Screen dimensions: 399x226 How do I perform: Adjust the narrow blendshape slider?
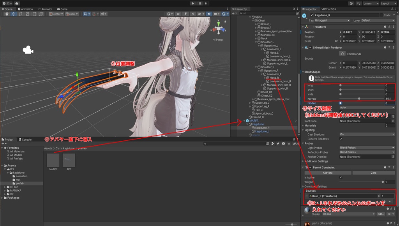(x=359, y=99)
